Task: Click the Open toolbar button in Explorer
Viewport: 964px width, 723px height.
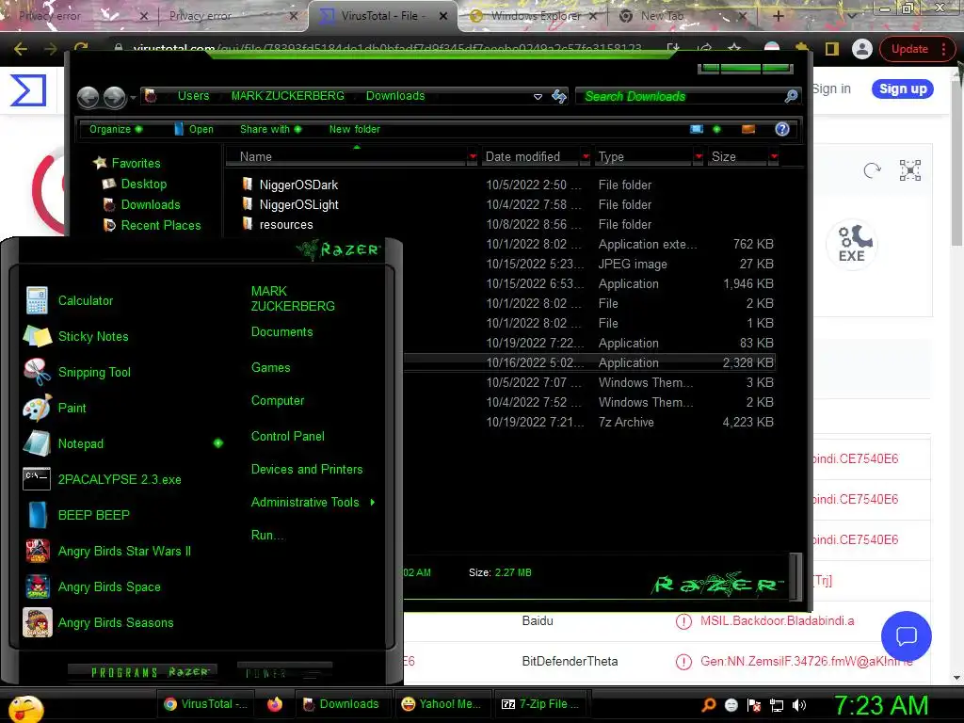Action: click(194, 129)
